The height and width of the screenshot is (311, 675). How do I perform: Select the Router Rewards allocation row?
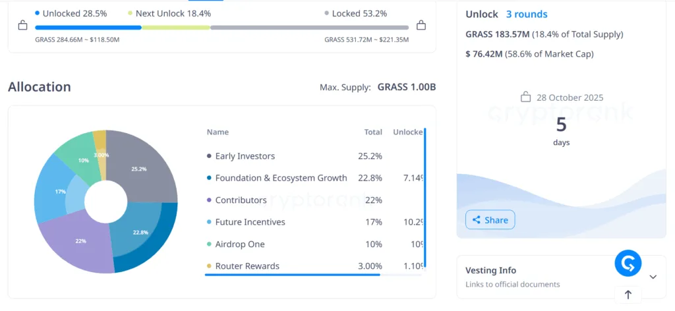tap(247, 266)
